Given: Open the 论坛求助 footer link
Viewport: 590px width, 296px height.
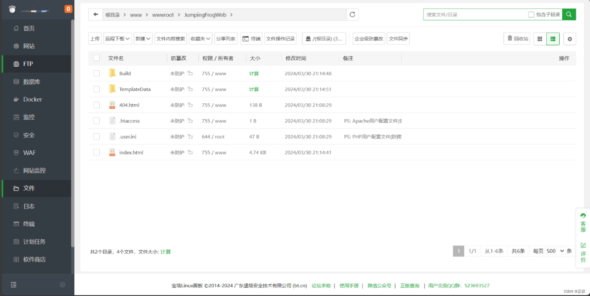Looking at the screenshot, I should point(321,286).
